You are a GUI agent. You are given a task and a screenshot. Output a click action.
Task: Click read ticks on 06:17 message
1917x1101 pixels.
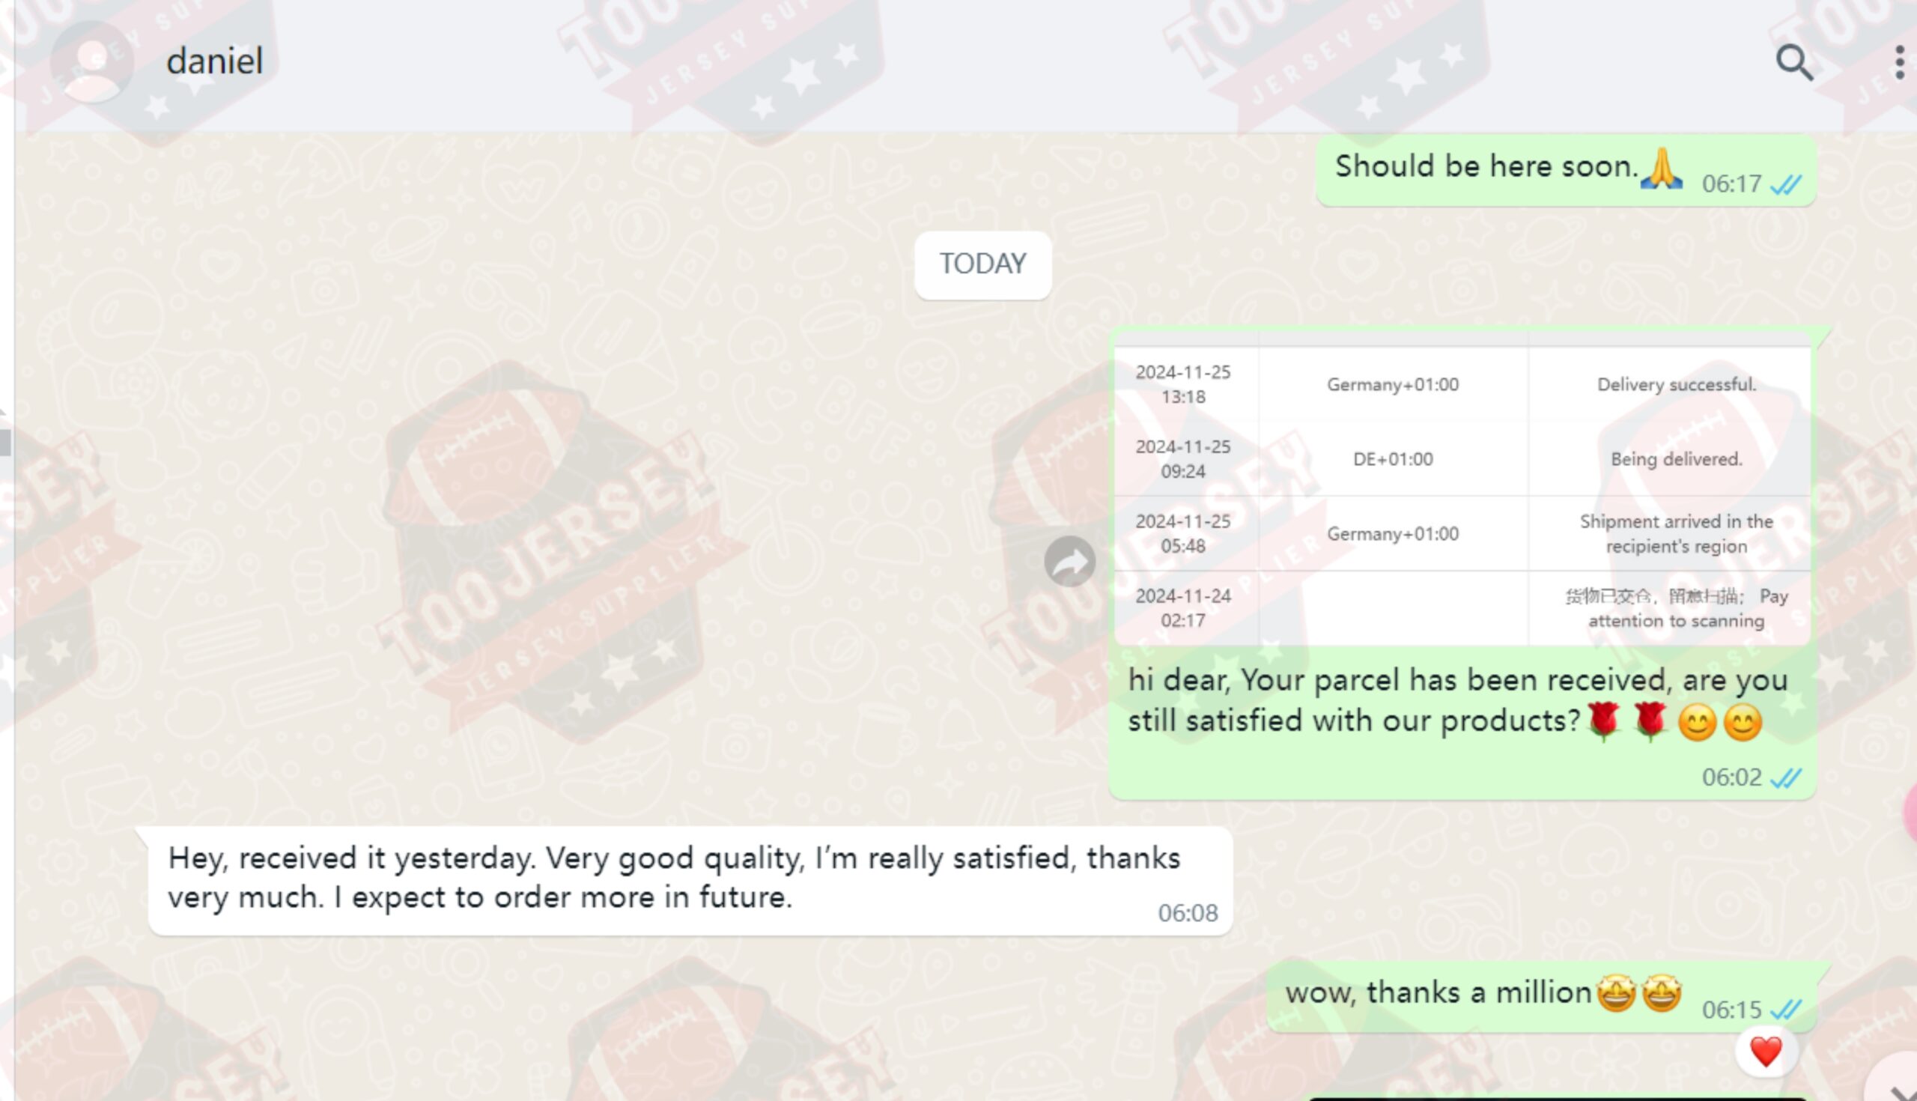[1786, 184]
